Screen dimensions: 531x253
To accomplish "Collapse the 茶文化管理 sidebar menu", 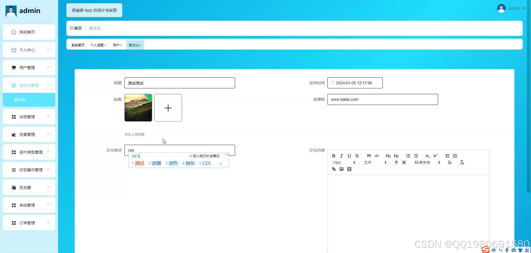I will tap(29, 85).
